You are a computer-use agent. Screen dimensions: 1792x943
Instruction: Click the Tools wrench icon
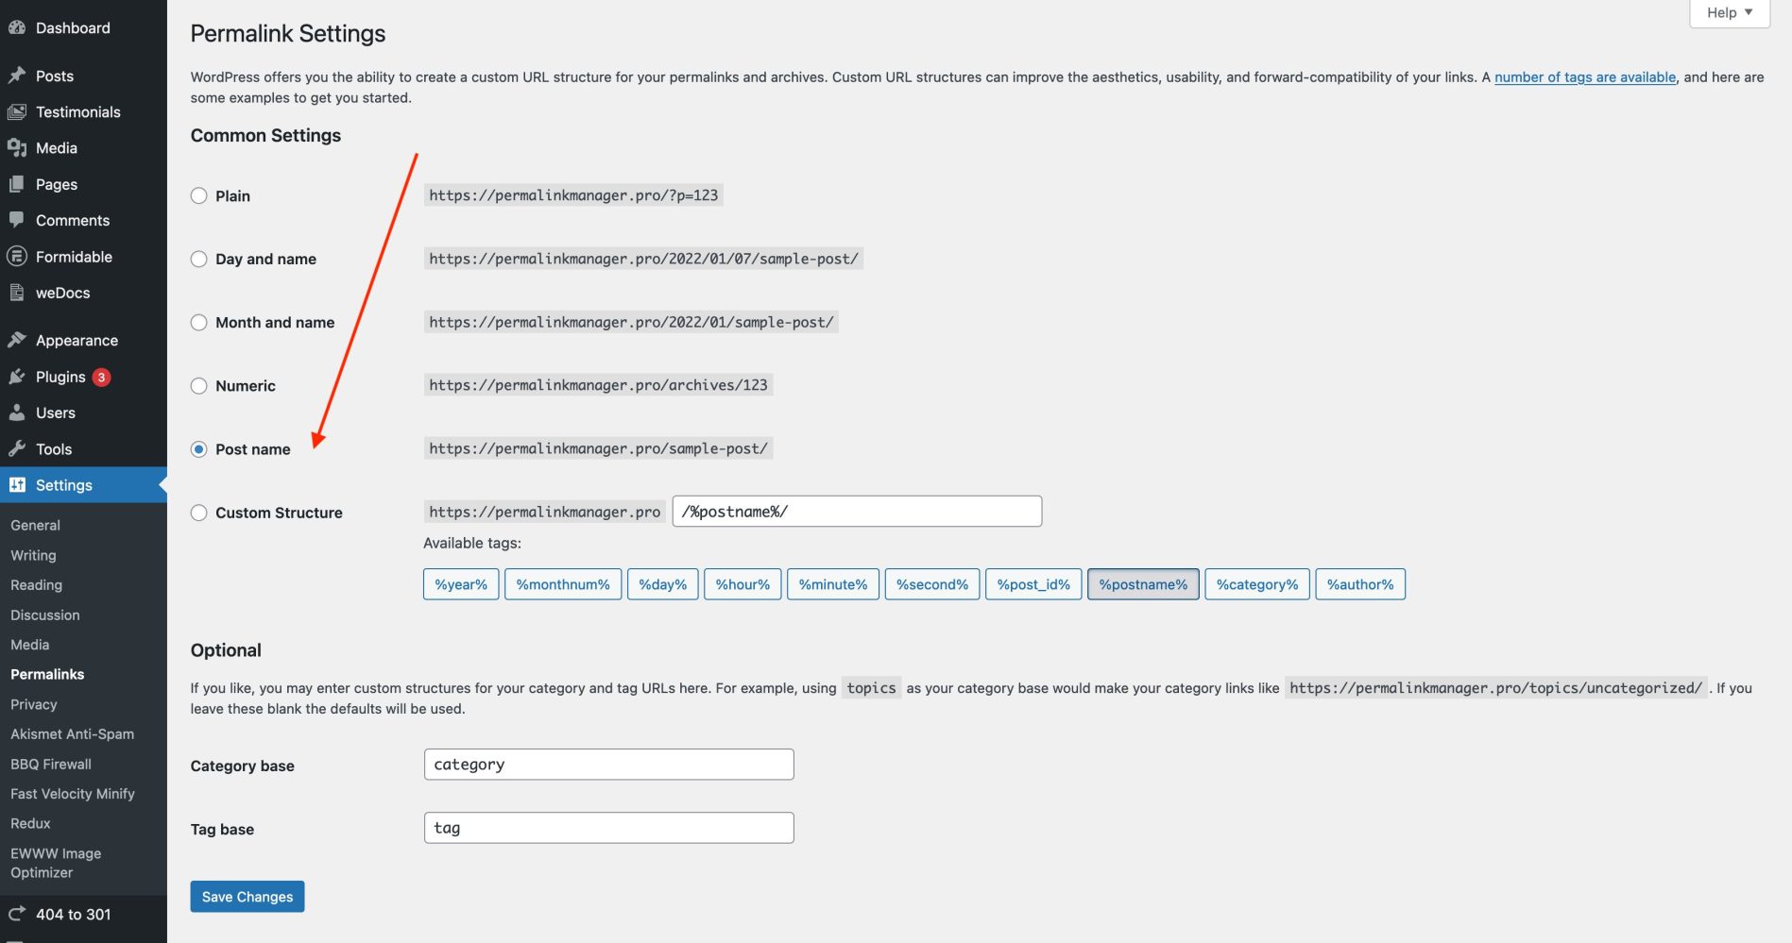pyautogui.click(x=17, y=448)
